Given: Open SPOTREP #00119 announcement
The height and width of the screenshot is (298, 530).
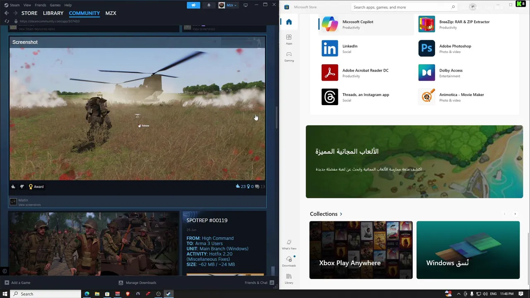Looking at the screenshot, I should tap(207, 220).
